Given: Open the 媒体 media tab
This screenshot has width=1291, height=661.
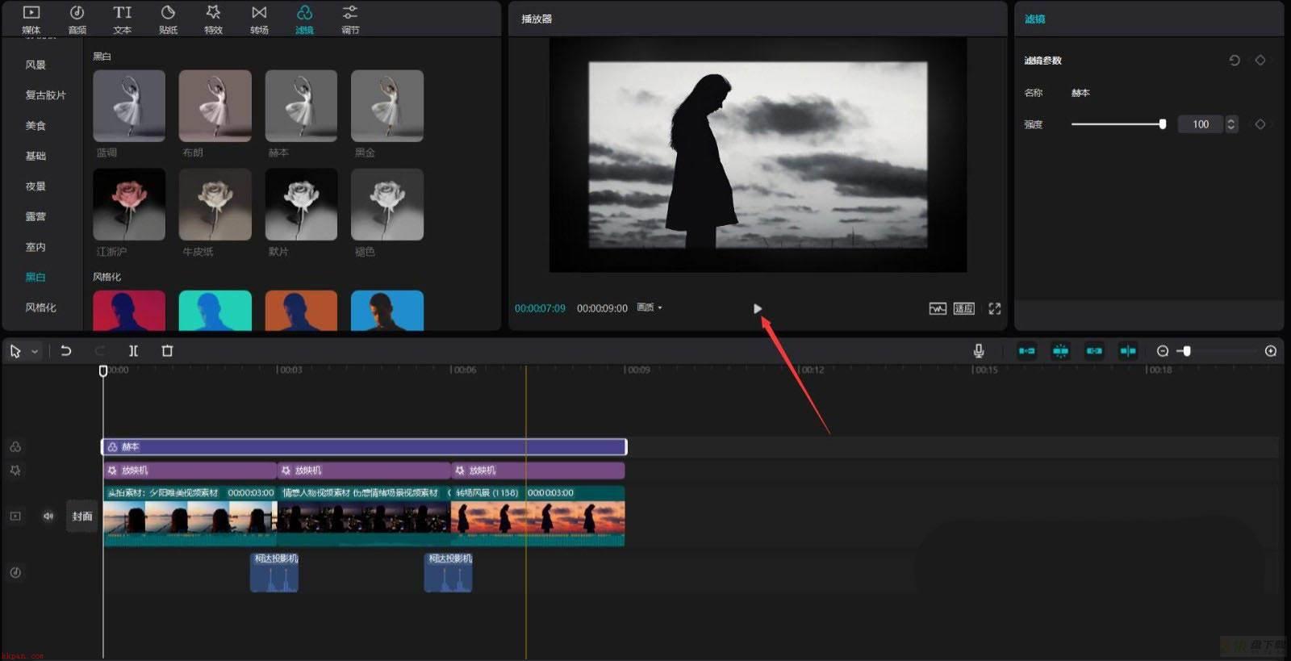Looking at the screenshot, I should point(31,19).
